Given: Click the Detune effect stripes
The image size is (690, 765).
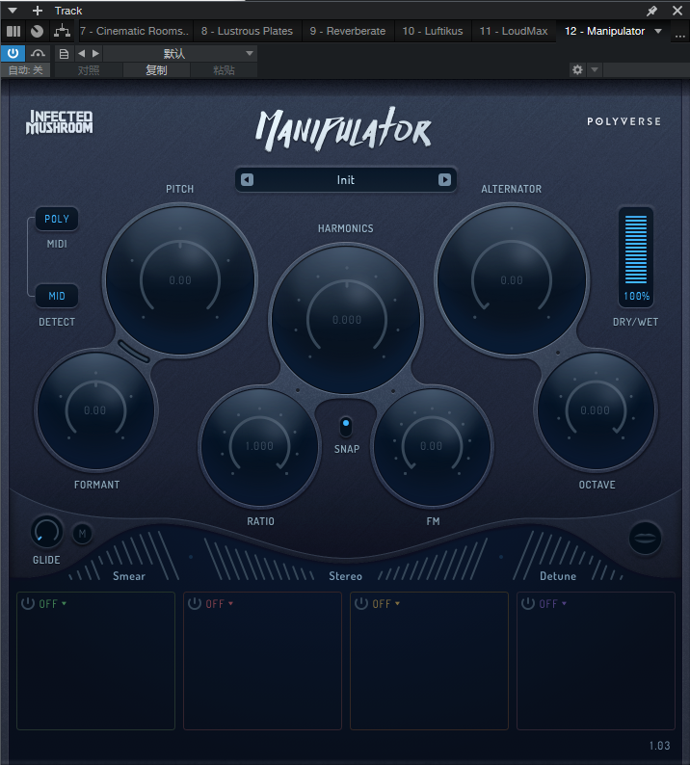Looking at the screenshot, I should pyautogui.click(x=569, y=556).
